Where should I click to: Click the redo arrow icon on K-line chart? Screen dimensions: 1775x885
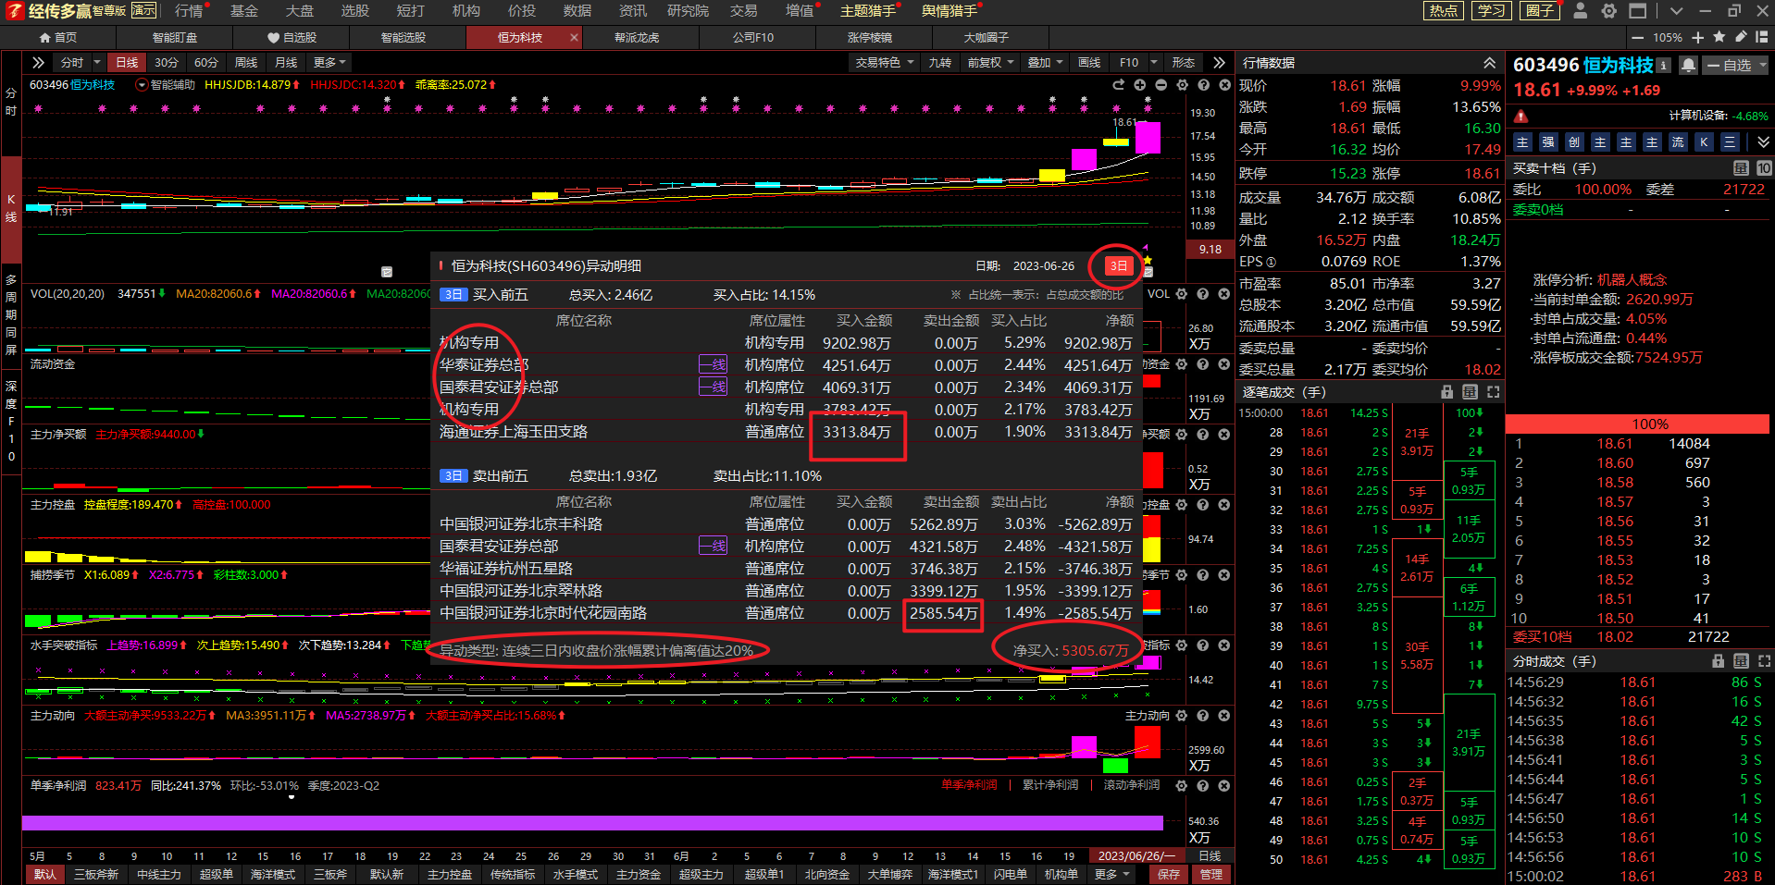point(1118,85)
